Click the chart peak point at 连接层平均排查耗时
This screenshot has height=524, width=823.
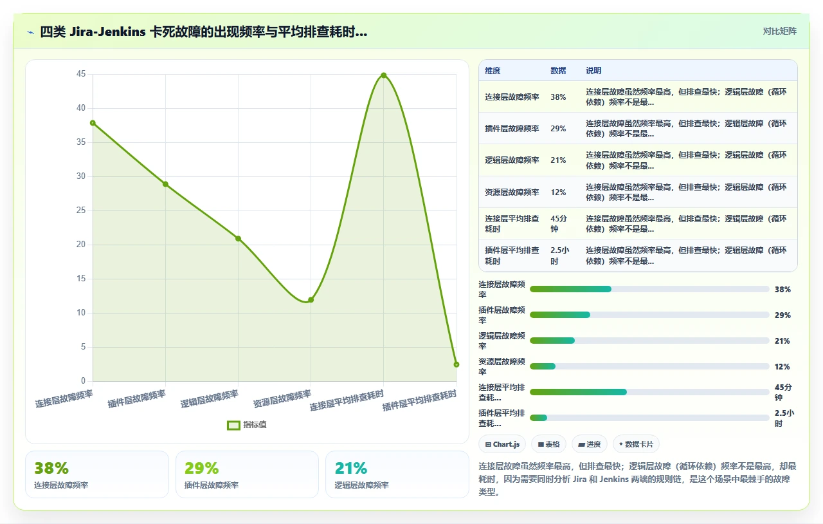coord(384,75)
